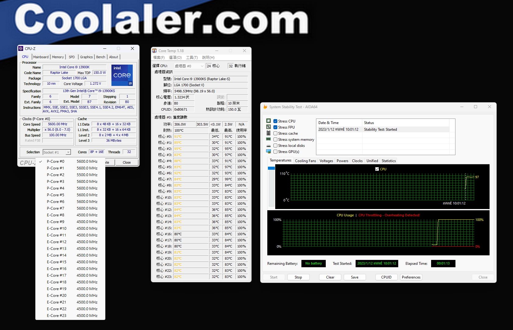Image resolution: width=513 pixels, height=330 pixels.
Task: Open the Unified tab in AIDA64
Action: tap(372, 161)
